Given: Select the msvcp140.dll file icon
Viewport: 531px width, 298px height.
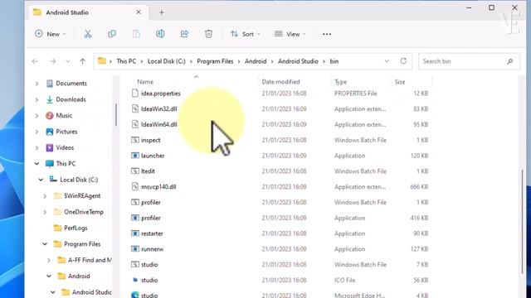Looking at the screenshot, I should coord(135,186).
